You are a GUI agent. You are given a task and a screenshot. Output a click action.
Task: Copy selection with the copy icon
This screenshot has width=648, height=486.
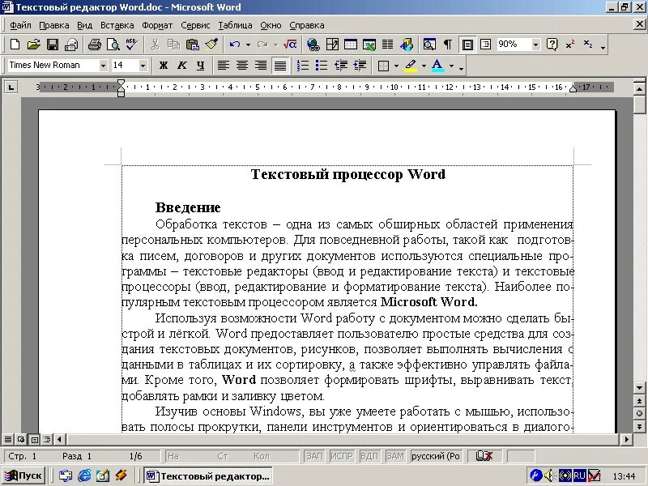click(x=173, y=45)
